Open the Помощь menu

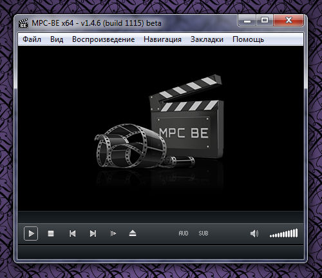click(x=248, y=39)
